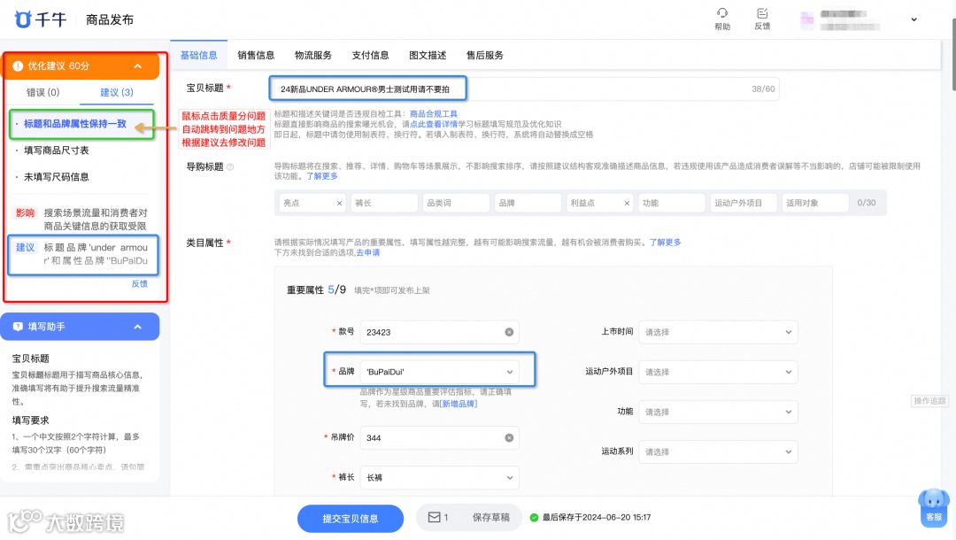Open the 图文描述 tab
Viewport: 956px width, 540px height.
coord(428,55)
